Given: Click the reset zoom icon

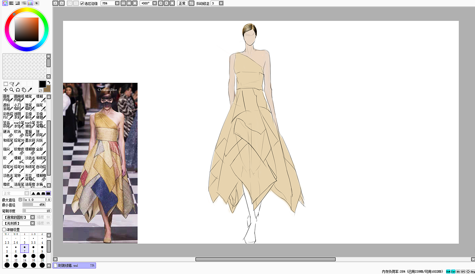Looking at the screenshot, I should (x=135, y=3).
